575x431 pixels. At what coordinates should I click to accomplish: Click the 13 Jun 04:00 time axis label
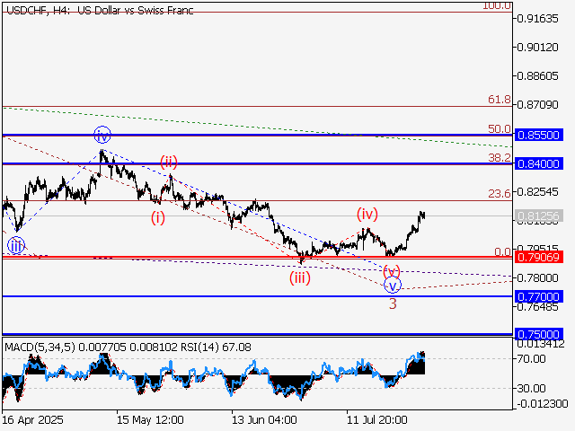(263, 419)
